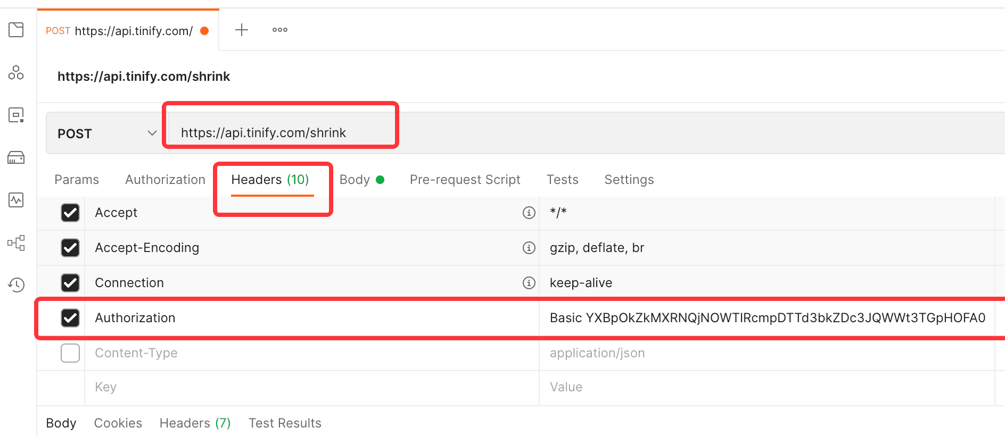Enable the Content-Type header checkbox
Screen dimensions: 1005x436
click(70, 353)
